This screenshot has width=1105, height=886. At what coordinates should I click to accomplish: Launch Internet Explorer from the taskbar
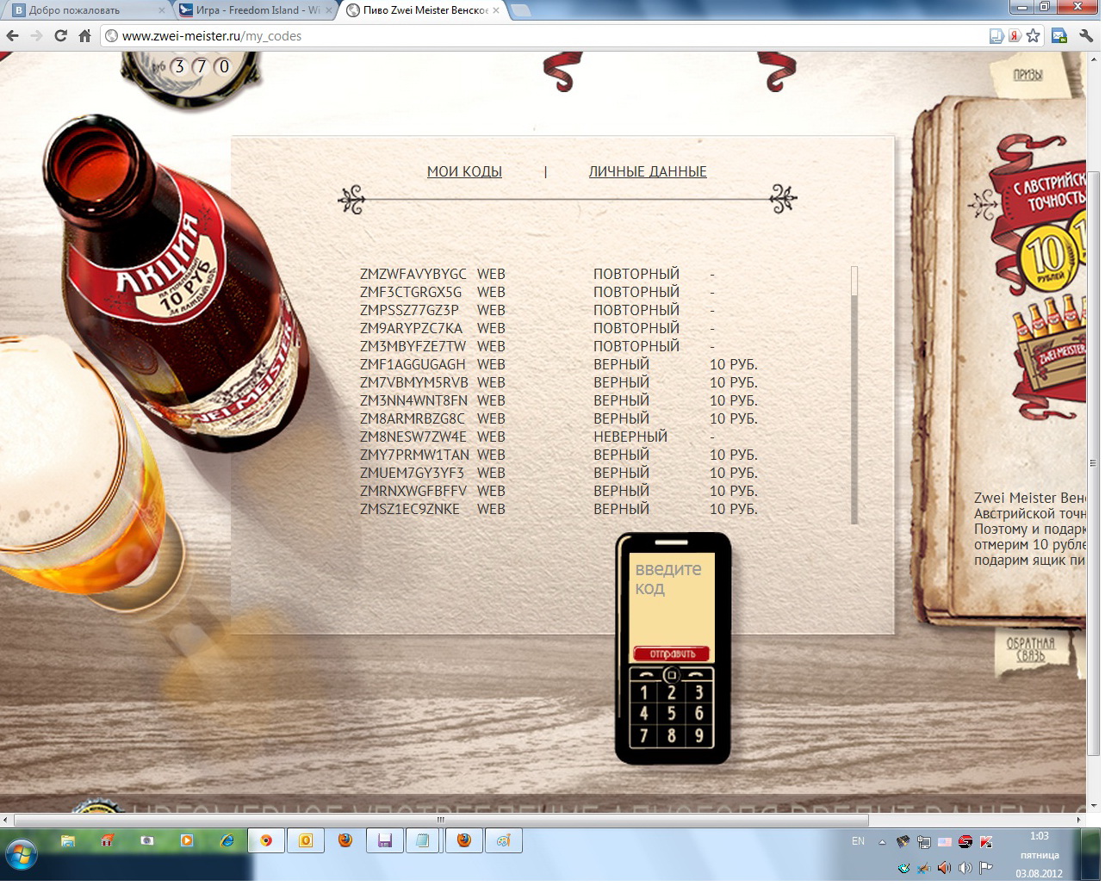pos(227,840)
